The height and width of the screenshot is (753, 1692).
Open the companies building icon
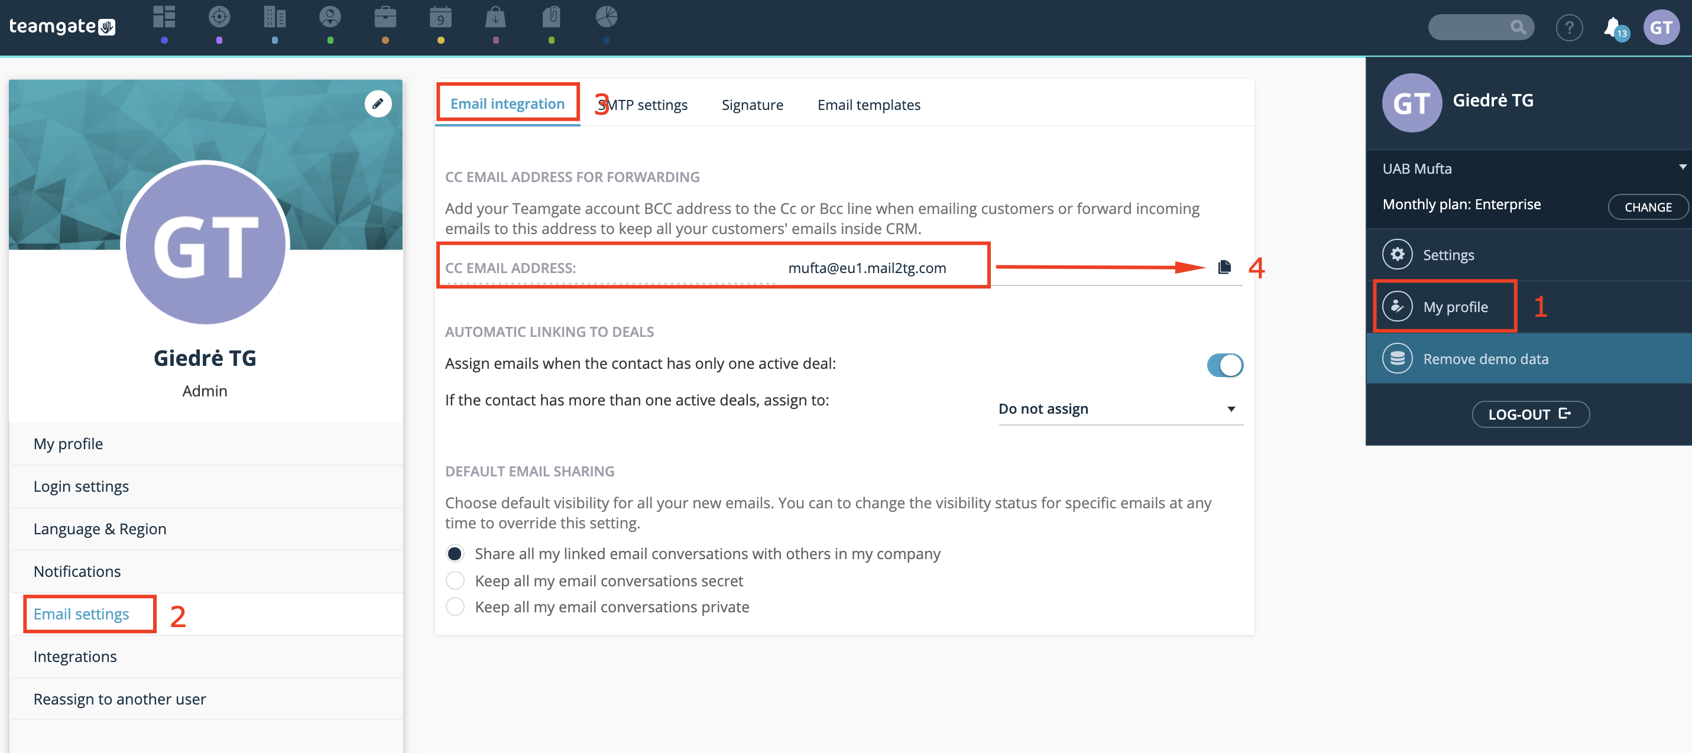pos(274,17)
